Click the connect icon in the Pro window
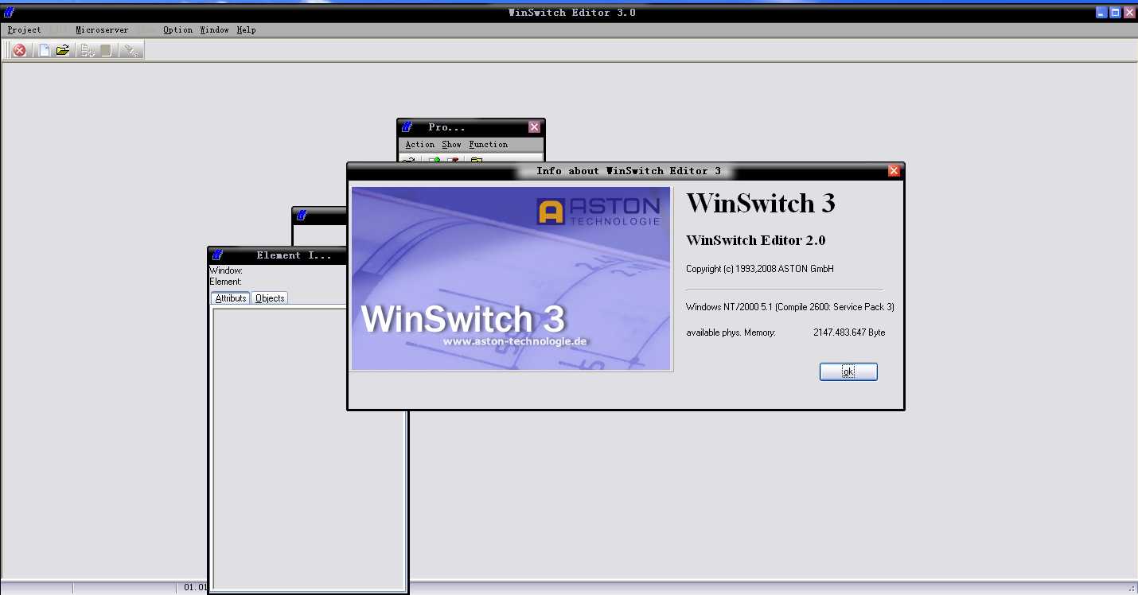This screenshot has width=1138, height=595. click(408, 160)
